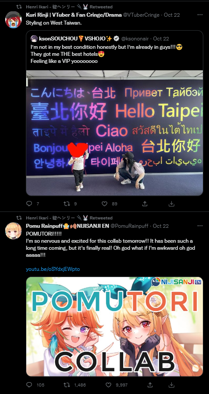Share Pomu Rainpuff's tweet
This screenshot has width=209, height=394.
click(x=150, y=385)
